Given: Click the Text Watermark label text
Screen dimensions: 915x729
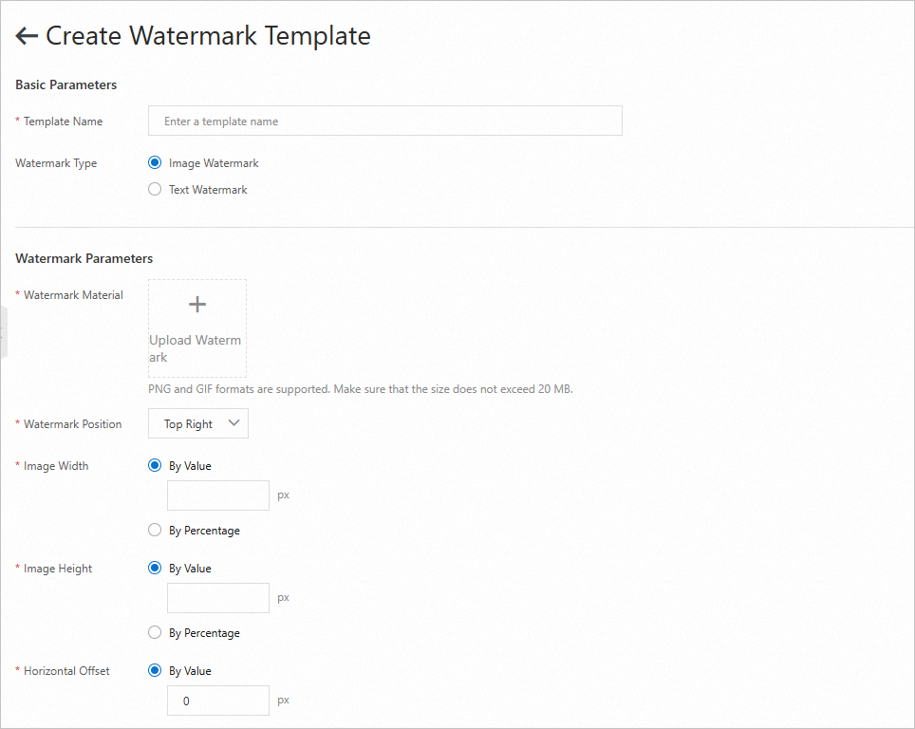Looking at the screenshot, I should tap(208, 190).
